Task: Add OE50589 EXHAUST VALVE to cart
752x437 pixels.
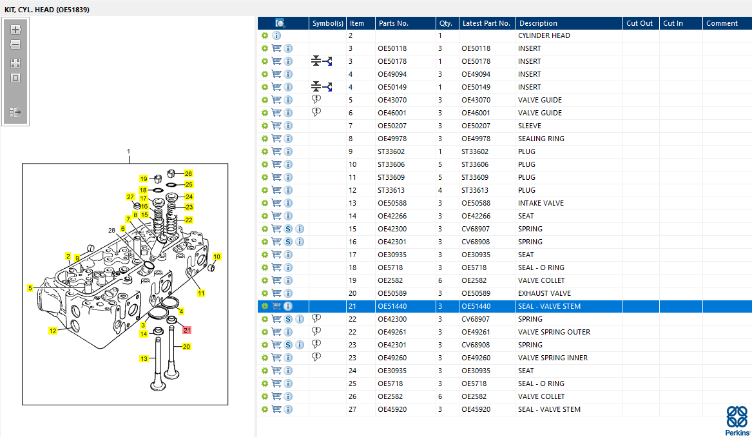Action: tap(276, 293)
